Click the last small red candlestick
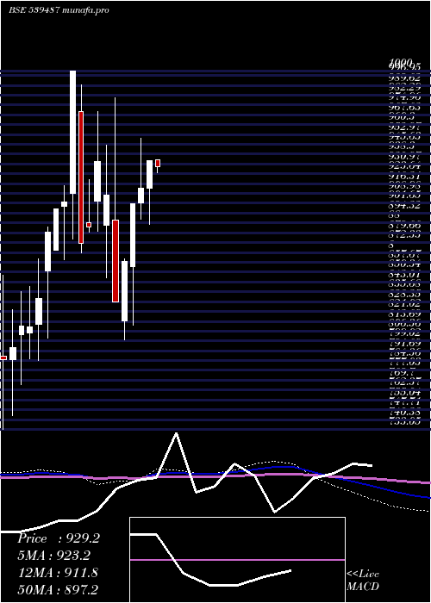Screen dimensions: 431x603 pos(158,163)
